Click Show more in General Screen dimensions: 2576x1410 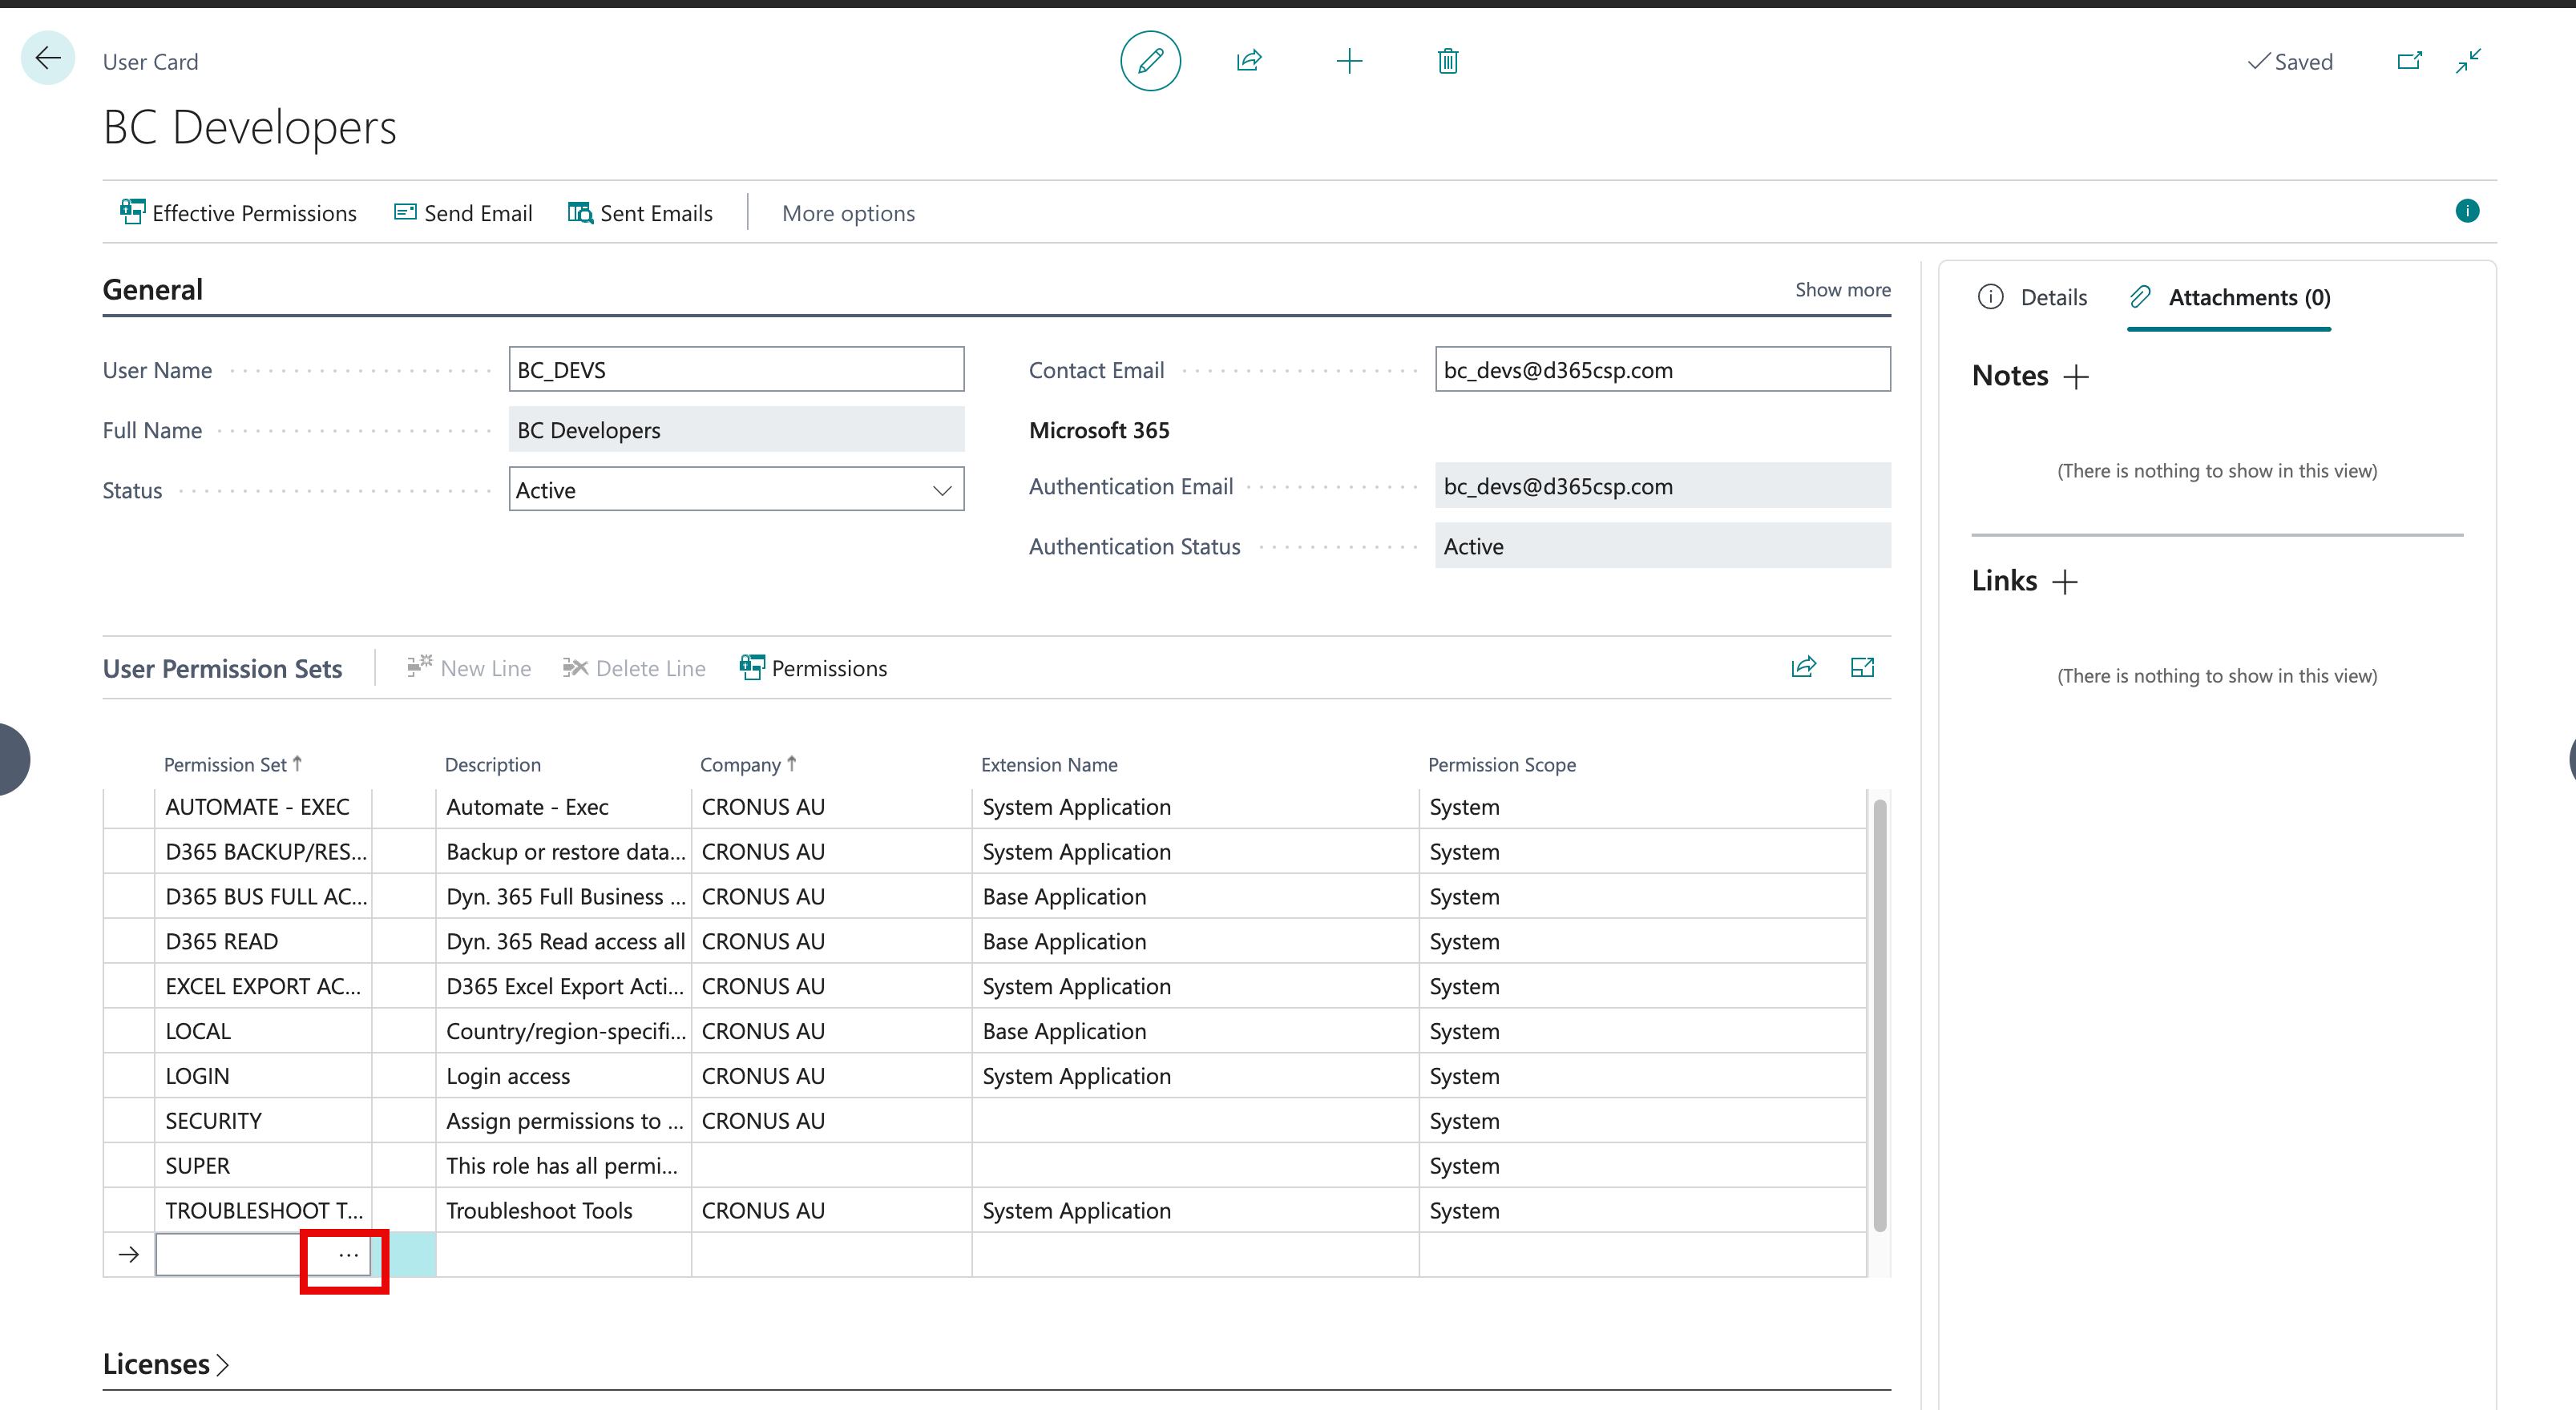coord(1842,290)
